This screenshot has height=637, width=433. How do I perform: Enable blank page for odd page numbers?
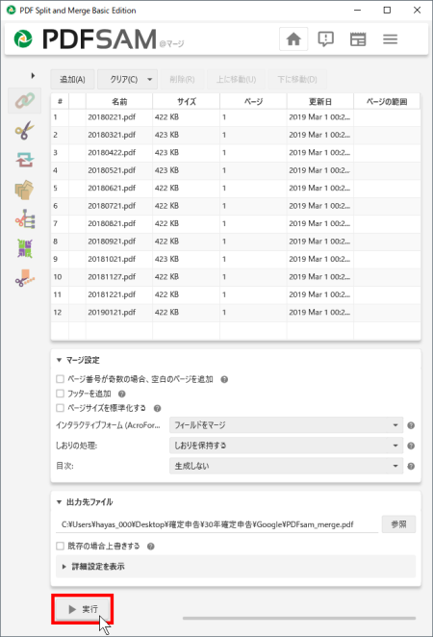coord(60,379)
